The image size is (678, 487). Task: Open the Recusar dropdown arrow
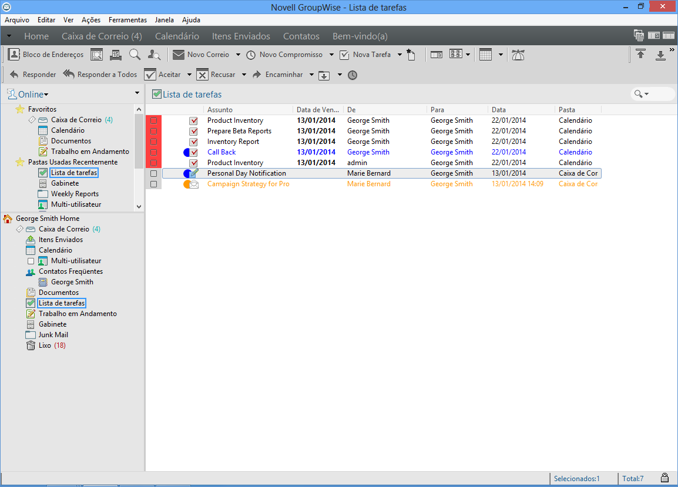click(244, 75)
